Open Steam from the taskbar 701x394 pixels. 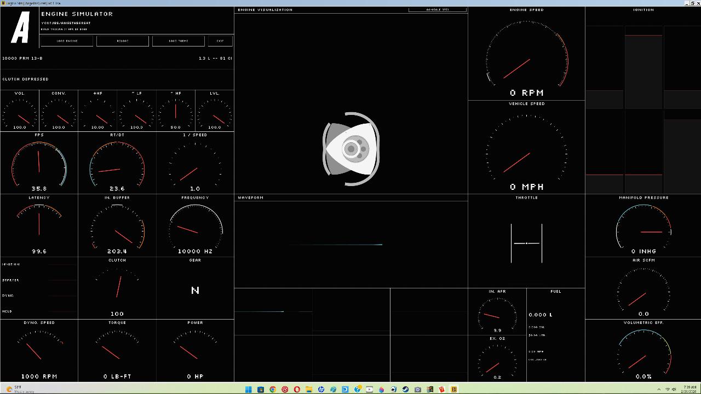(405, 390)
